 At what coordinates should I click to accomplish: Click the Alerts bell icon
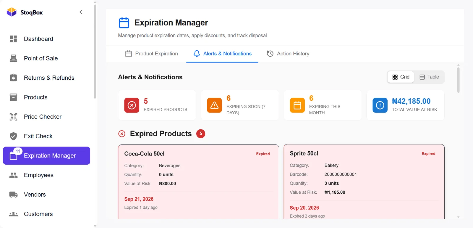[x=197, y=54]
